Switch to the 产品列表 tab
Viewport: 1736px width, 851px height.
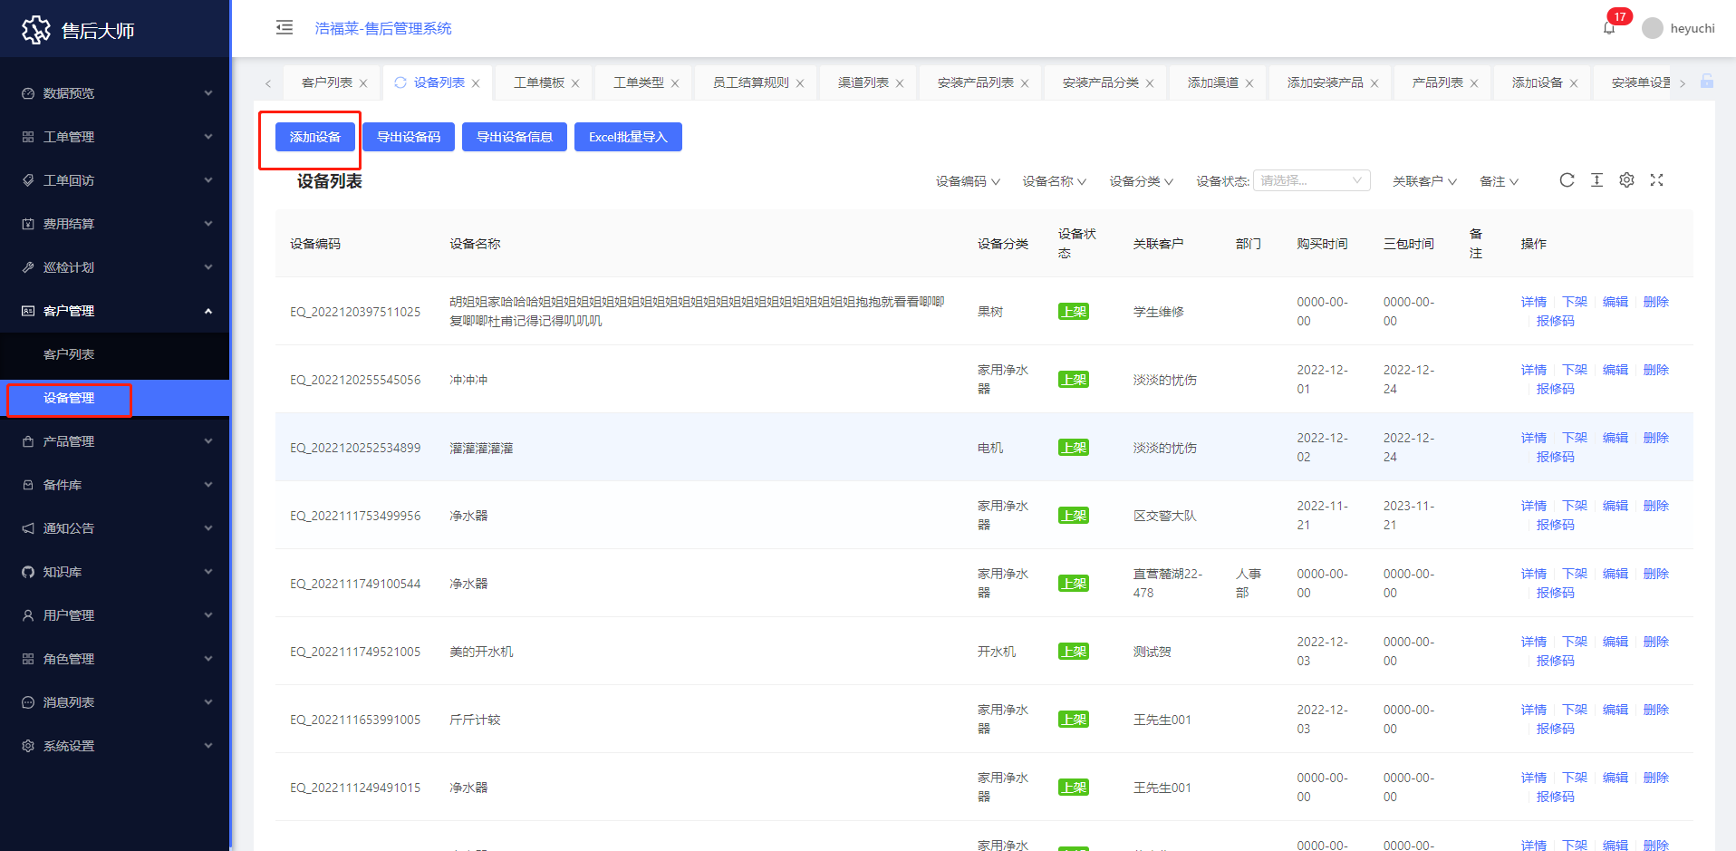[x=1437, y=82]
